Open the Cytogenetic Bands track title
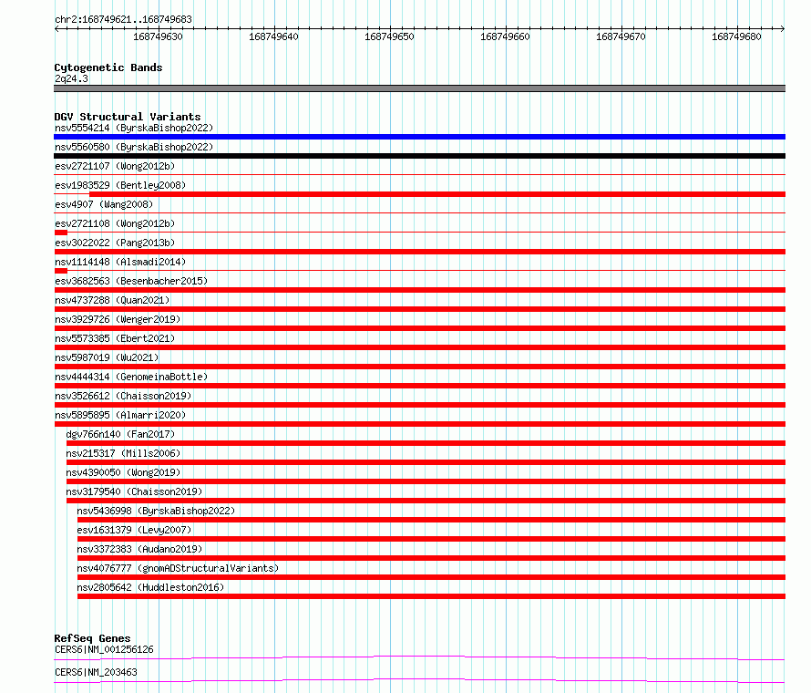The height and width of the screenshot is (693, 811). click(108, 67)
